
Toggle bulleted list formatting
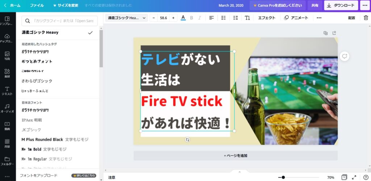(223, 18)
